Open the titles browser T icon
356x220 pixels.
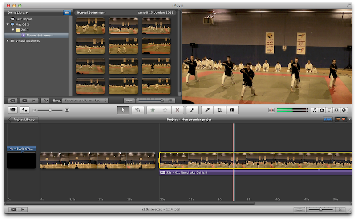point(329,110)
